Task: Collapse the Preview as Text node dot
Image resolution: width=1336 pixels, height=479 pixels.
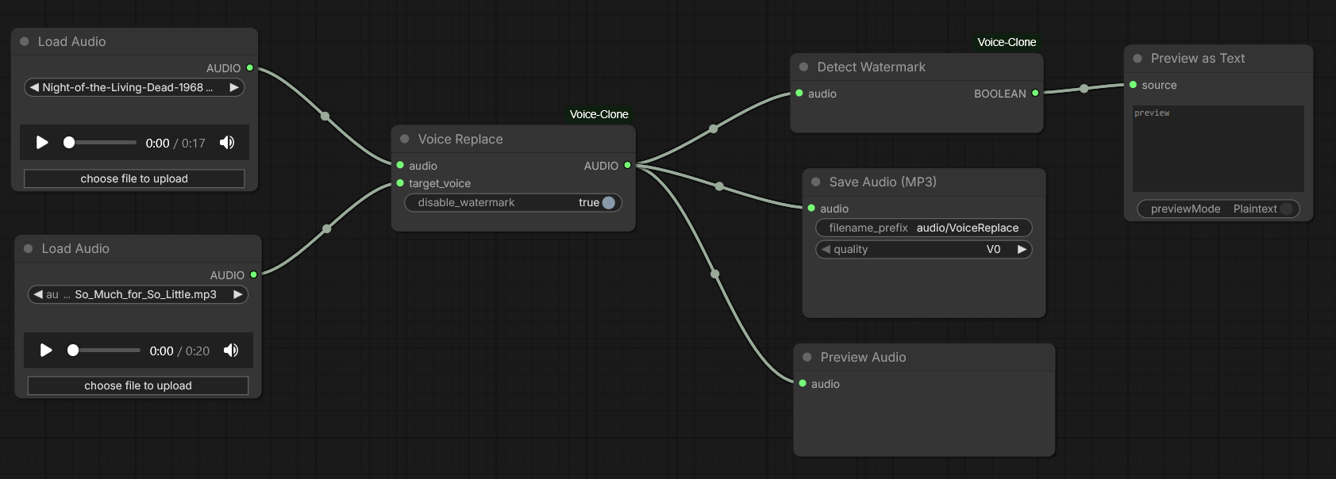Action: pyautogui.click(x=1138, y=59)
